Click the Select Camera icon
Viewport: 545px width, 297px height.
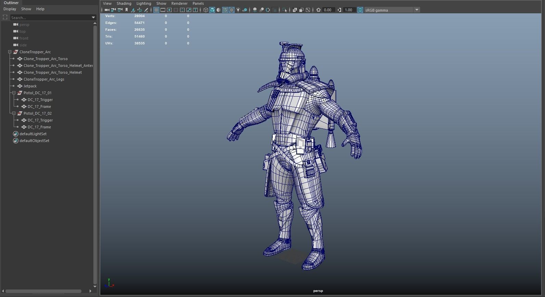(x=107, y=10)
